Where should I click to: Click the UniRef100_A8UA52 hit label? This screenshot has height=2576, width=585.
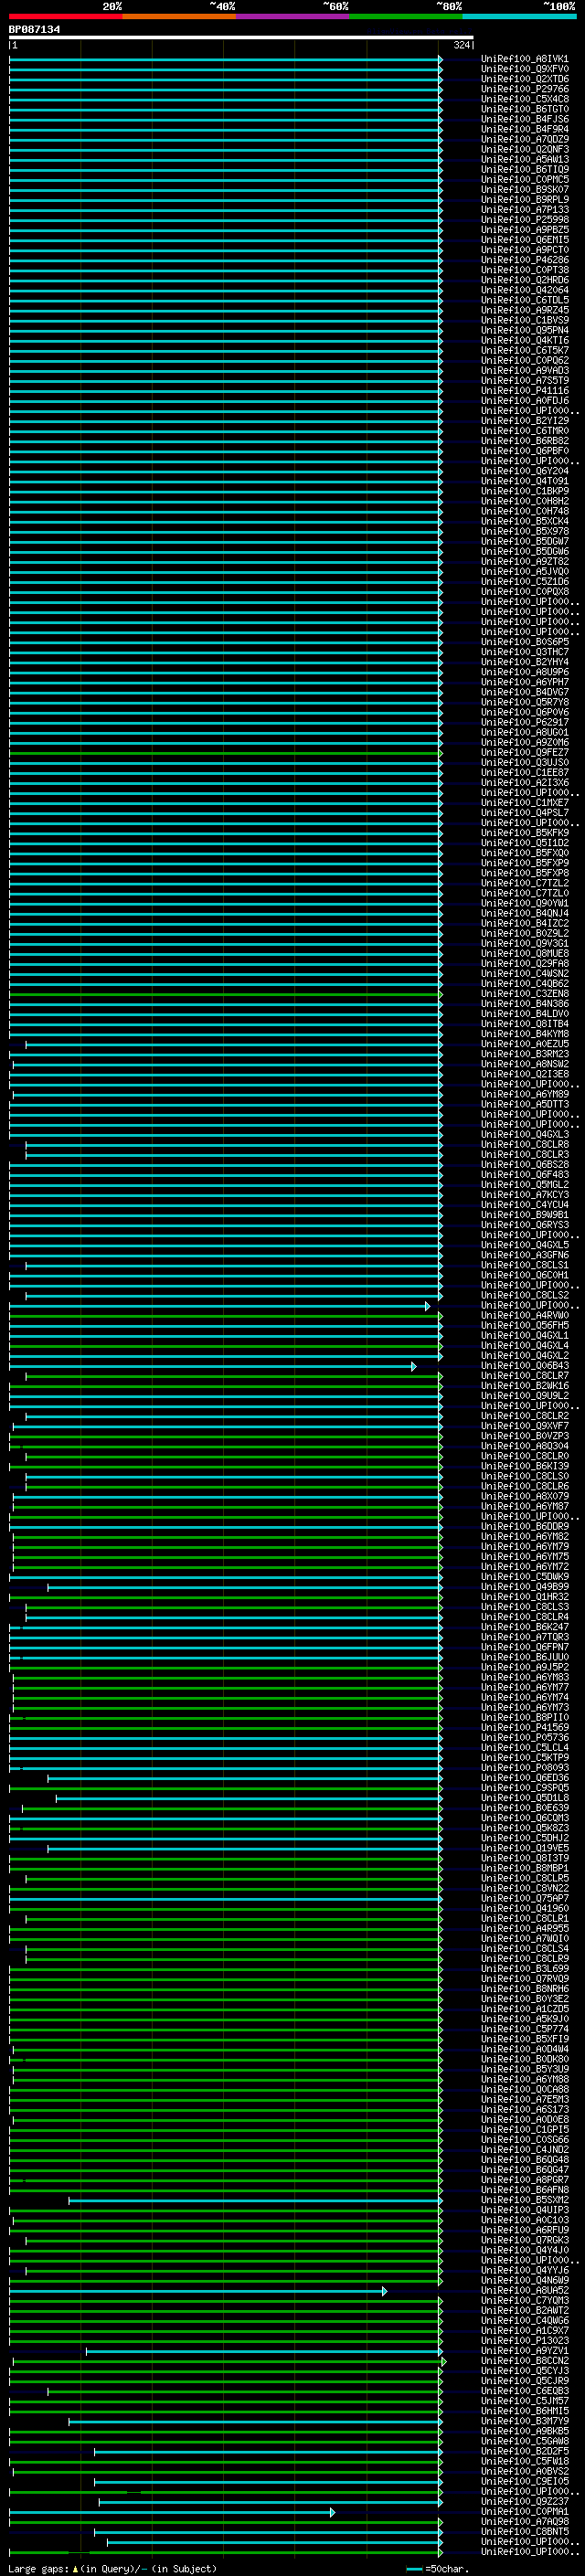(x=524, y=2291)
